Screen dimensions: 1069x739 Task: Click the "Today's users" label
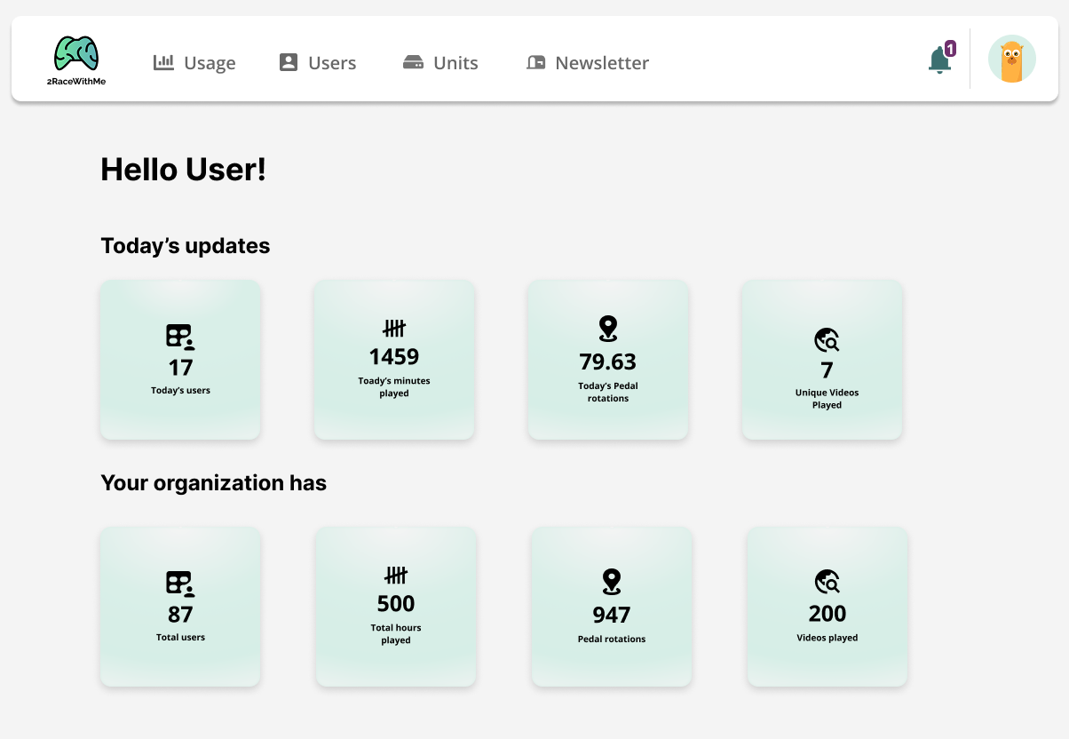point(180,390)
